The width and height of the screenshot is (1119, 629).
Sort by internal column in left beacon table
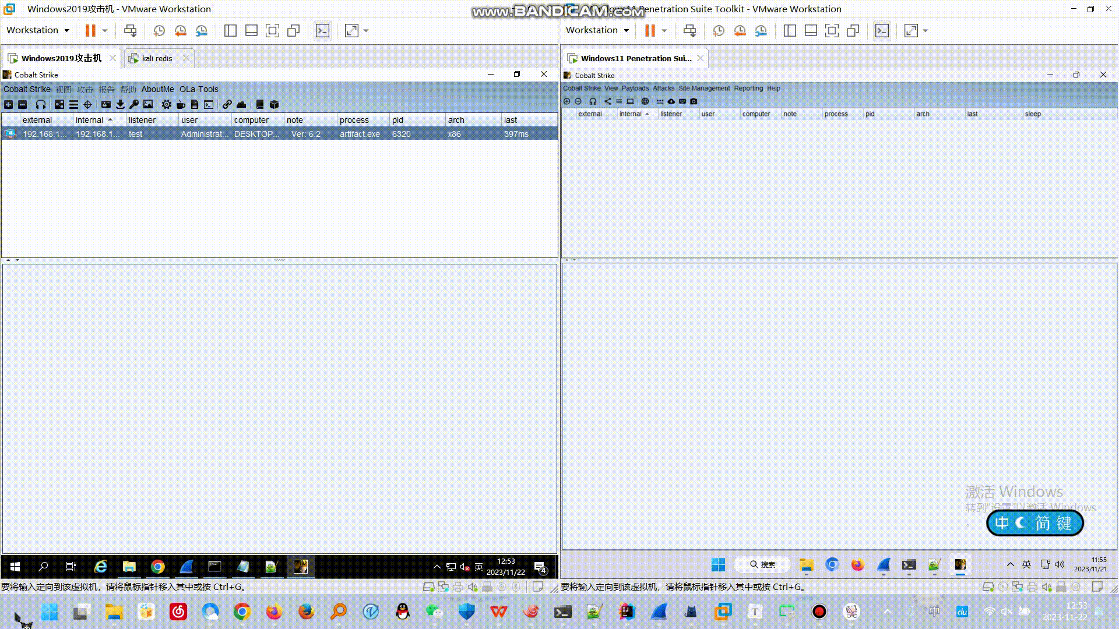(x=99, y=120)
